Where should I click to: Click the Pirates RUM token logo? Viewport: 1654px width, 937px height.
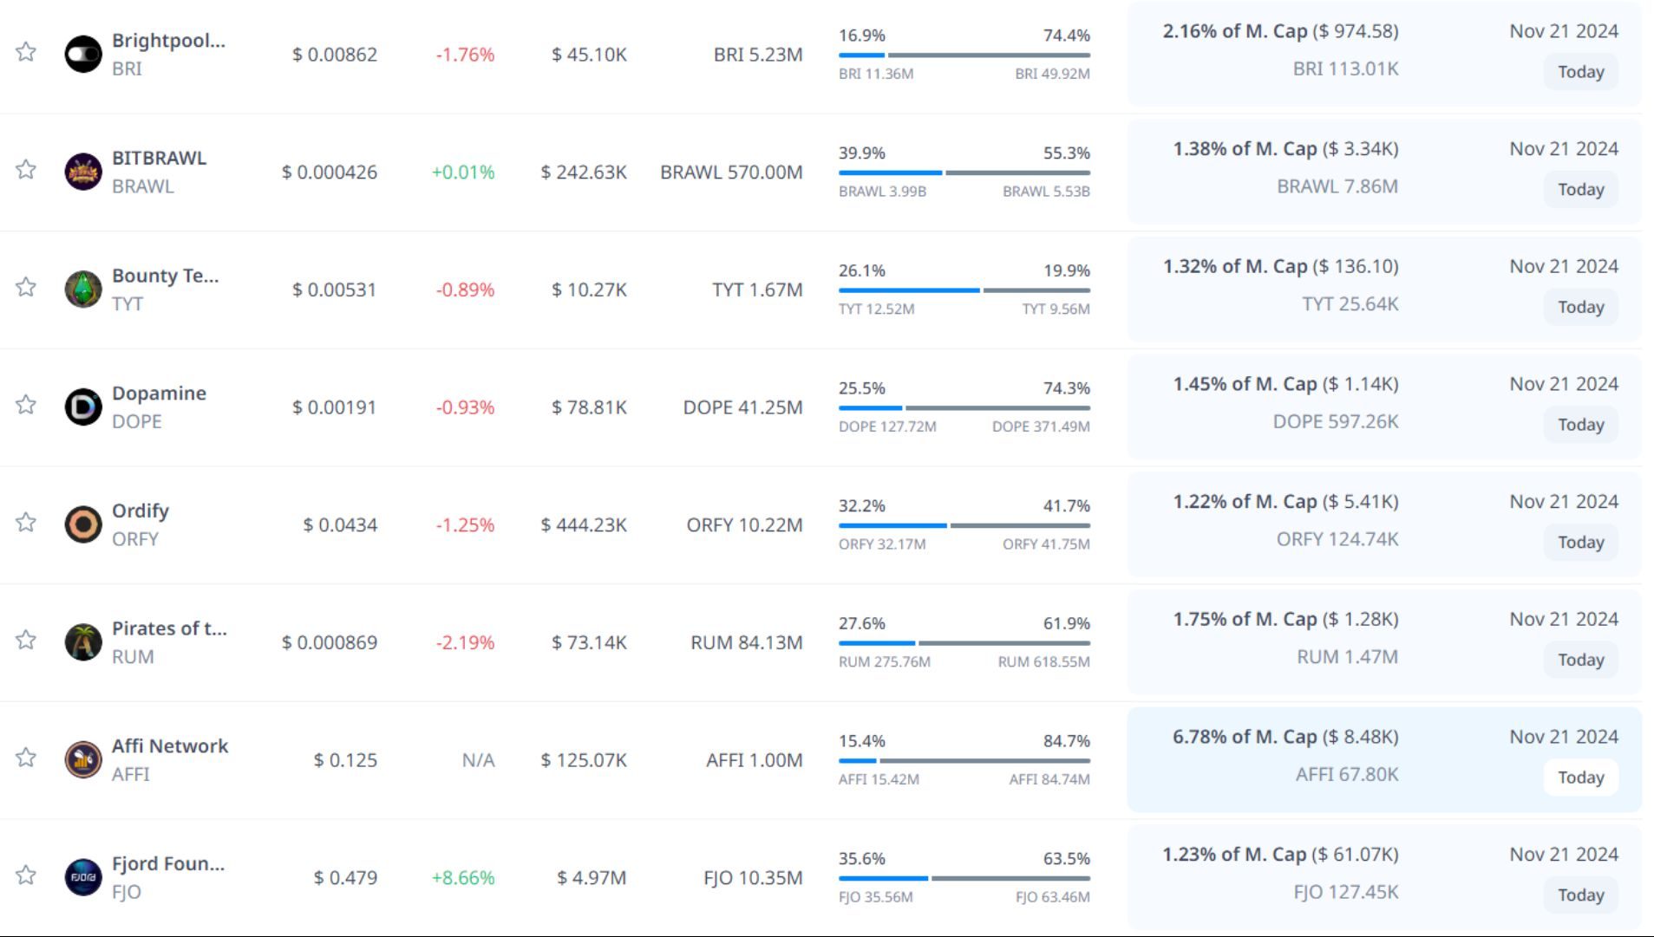point(83,642)
